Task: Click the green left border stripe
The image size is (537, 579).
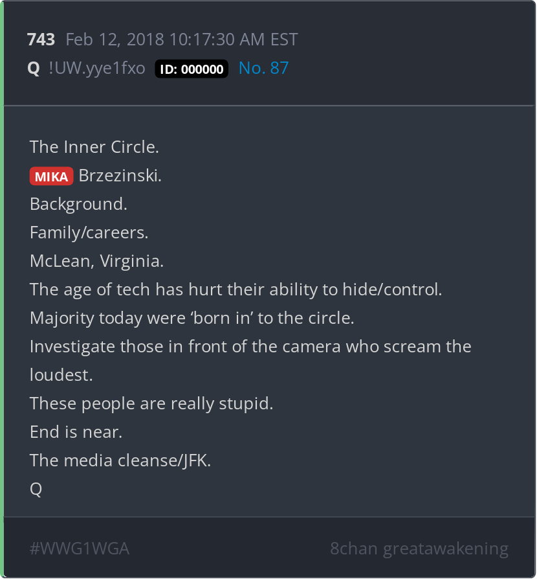Action: coord(2,289)
